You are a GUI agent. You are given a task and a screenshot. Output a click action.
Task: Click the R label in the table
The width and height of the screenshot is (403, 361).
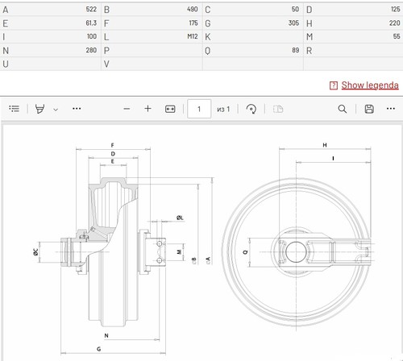click(x=309, y=51)
